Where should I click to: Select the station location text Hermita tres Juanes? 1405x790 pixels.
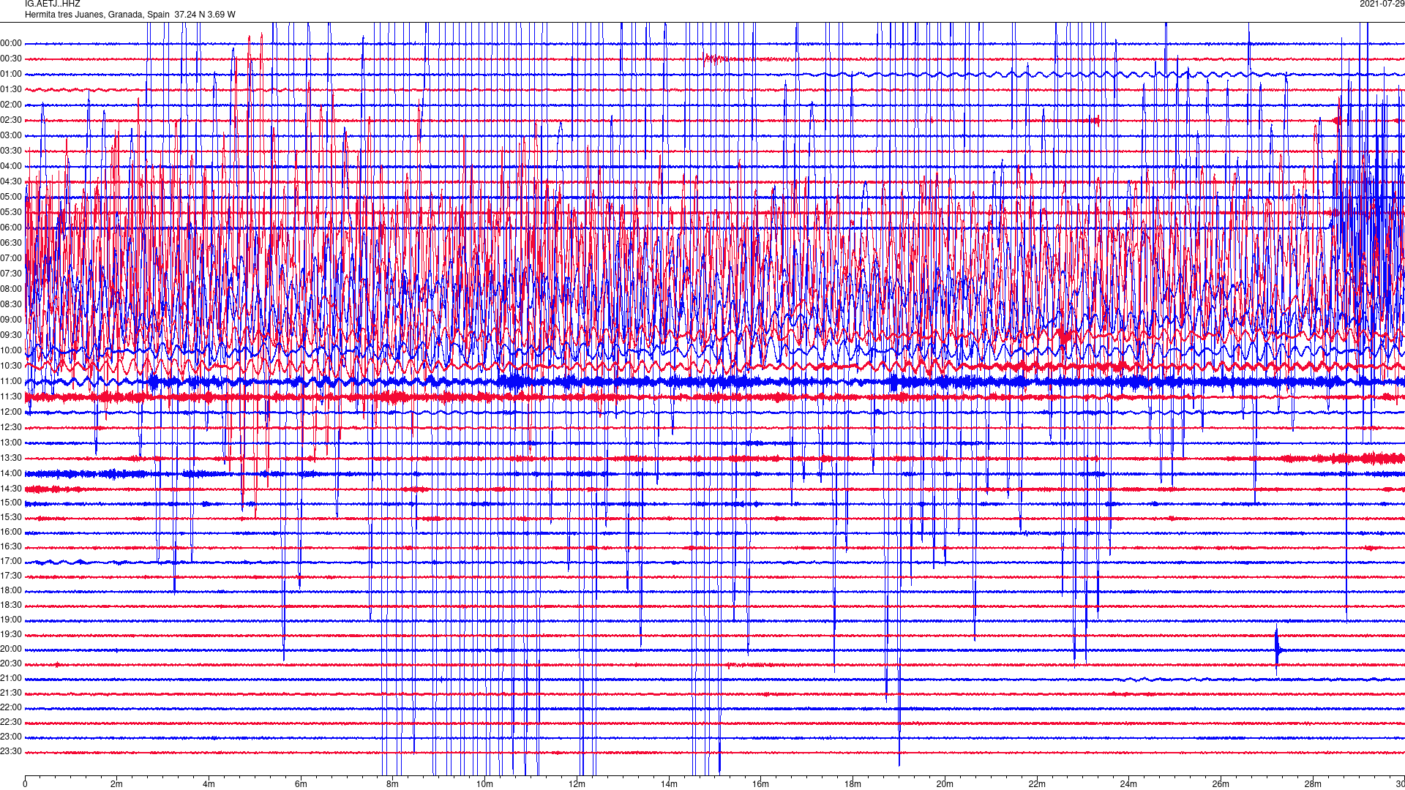coord(64,14)
